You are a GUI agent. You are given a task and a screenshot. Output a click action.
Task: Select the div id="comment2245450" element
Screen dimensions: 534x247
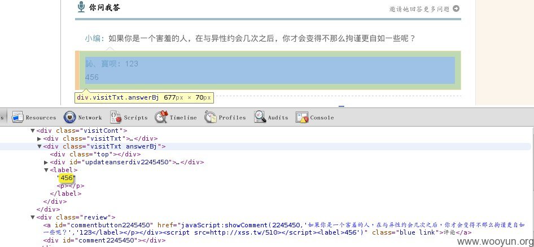(104, 240)
